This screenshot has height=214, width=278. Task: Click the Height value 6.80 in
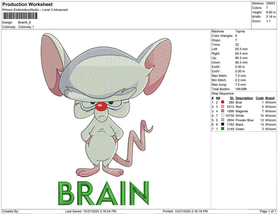[x=271, y=12]
